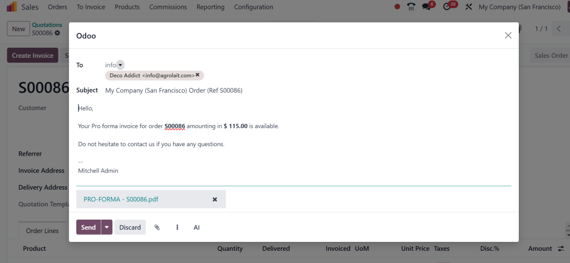
Task: Open the VoIP phone icon
Action: pos(411,7)
